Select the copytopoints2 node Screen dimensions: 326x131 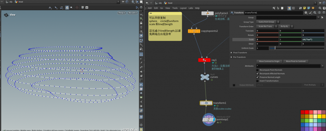(194, 31)
